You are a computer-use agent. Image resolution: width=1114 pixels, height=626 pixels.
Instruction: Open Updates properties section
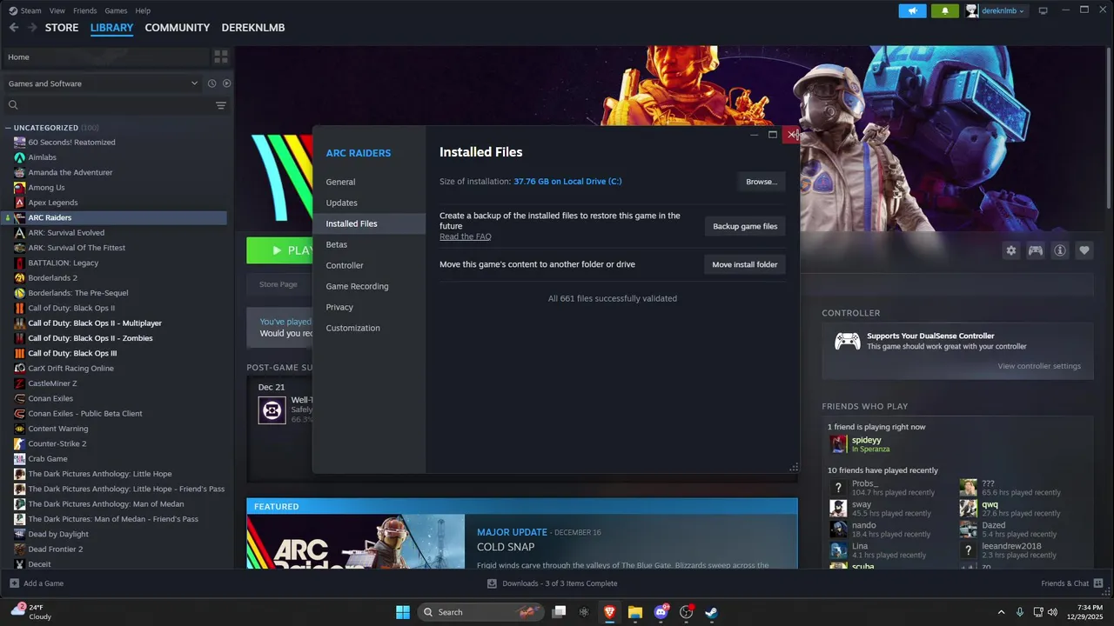[x=369, y=203]
